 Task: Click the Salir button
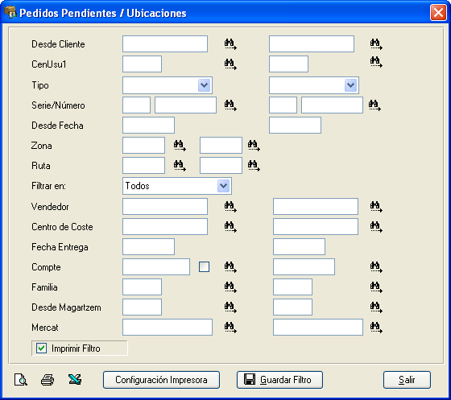coord(407,380)
